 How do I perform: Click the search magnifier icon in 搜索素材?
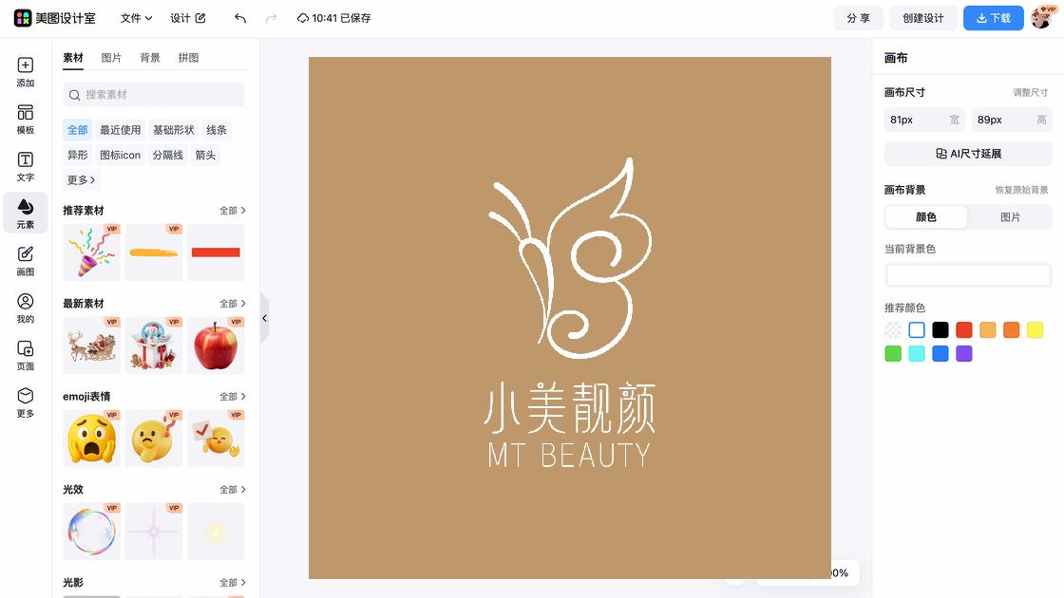click(x=75, y=95)
